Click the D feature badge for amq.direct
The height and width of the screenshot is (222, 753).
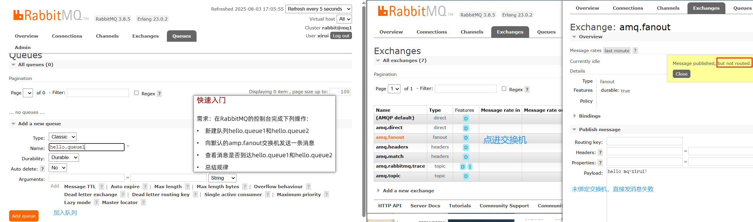(x=466, y=128)
